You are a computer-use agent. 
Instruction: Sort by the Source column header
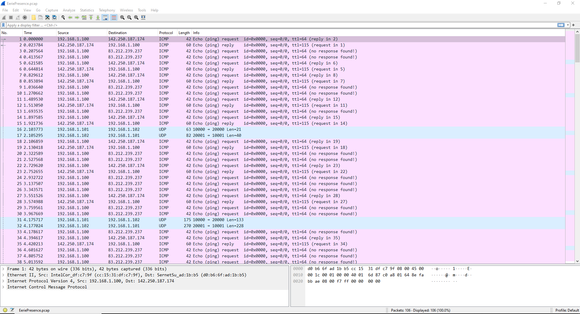(82, 33)
